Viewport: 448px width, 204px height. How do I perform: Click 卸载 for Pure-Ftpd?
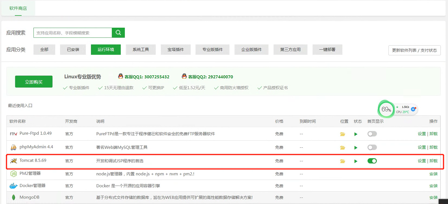pos(434,134)
